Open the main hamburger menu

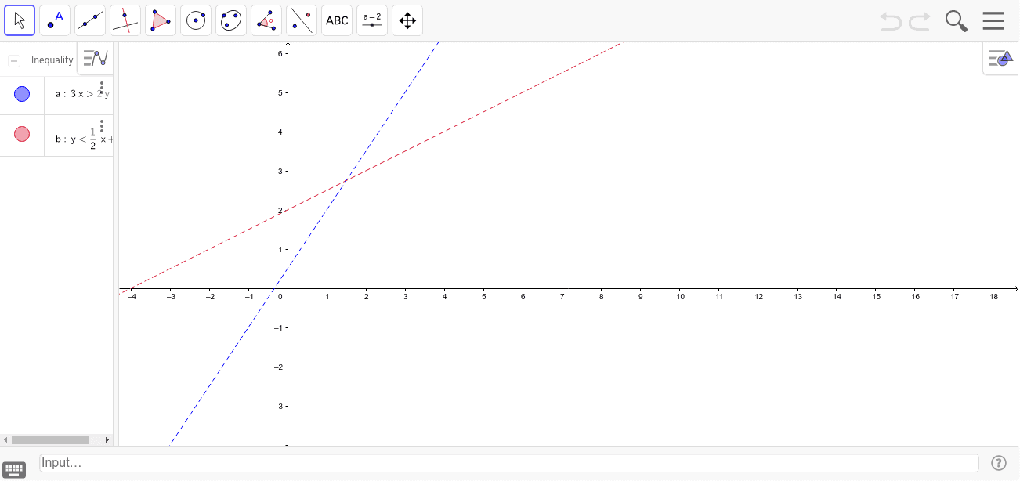[993, 20]
